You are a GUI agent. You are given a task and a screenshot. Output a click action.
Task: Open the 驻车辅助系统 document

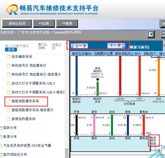(22, 57)
